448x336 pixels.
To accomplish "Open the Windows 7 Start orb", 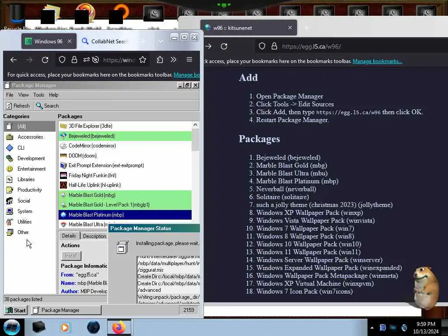I will coord(12,327).
